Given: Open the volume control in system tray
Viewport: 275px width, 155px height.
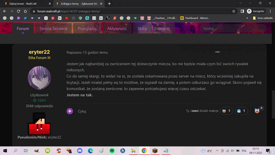Looking at the screenshot, I should (x=233, y=151).
